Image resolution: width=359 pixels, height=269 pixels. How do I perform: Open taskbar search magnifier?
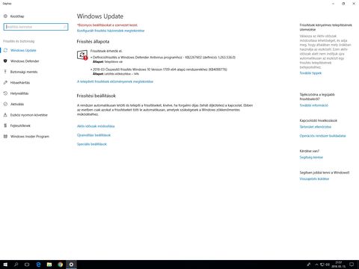pos(16,265)
